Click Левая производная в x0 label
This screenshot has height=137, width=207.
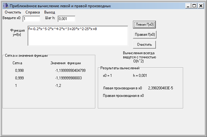[122, 88]
